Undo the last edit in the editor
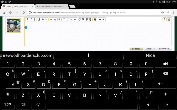Viewport: 177px width, 110px height. pos(100,19)
